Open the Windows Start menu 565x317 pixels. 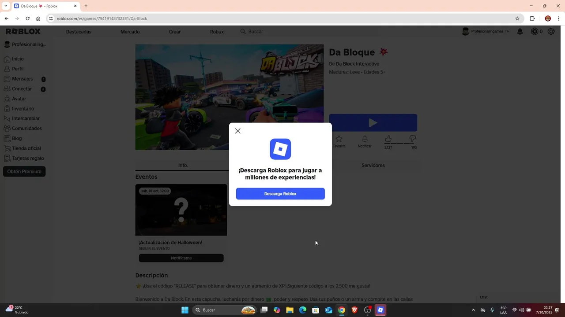point(185,310)
